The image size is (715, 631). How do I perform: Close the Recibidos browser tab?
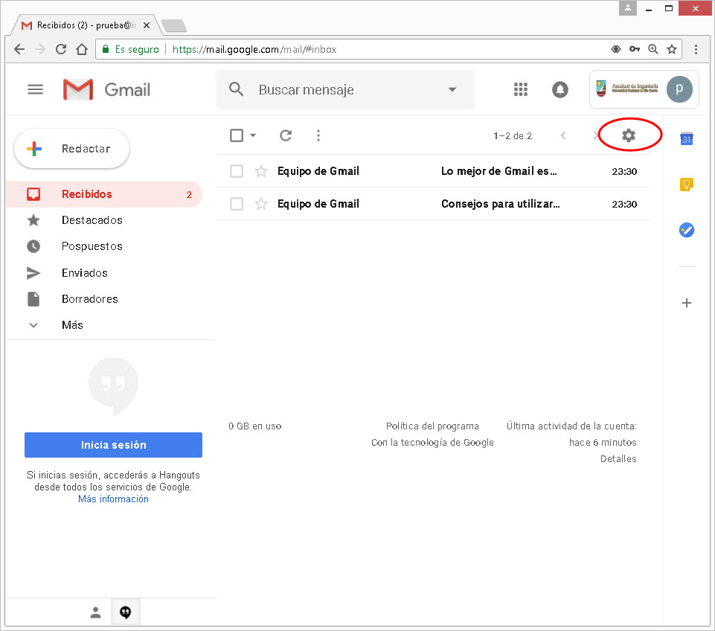tap(147, 25)
